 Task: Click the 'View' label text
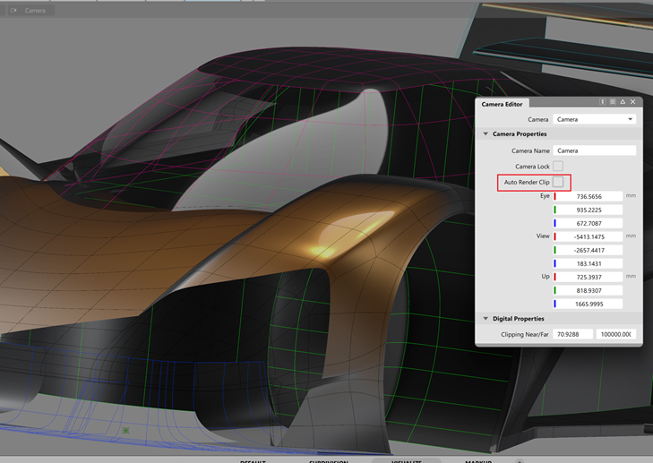pyautogui.click(x=543, y=236)
